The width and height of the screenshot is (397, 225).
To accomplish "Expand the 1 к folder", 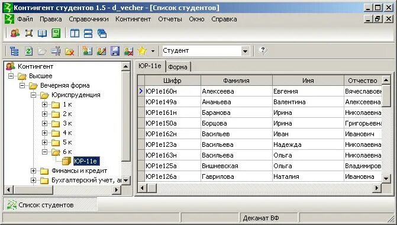I will click(x=44, y=104).
